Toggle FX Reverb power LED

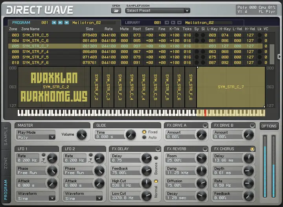point(205,149)
